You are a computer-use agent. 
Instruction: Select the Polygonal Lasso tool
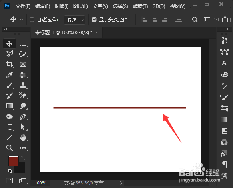(10, 54)
